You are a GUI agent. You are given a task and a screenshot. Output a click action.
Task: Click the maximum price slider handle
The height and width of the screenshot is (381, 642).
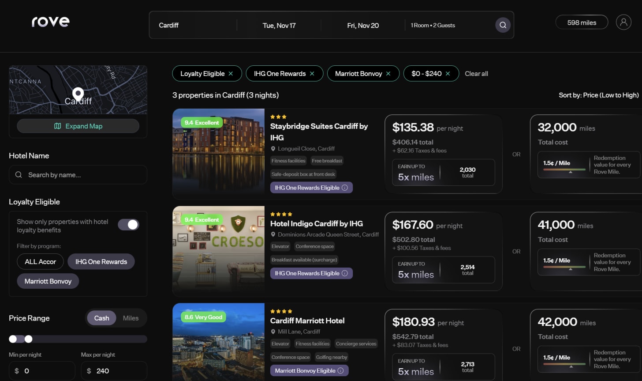point(29,339)
